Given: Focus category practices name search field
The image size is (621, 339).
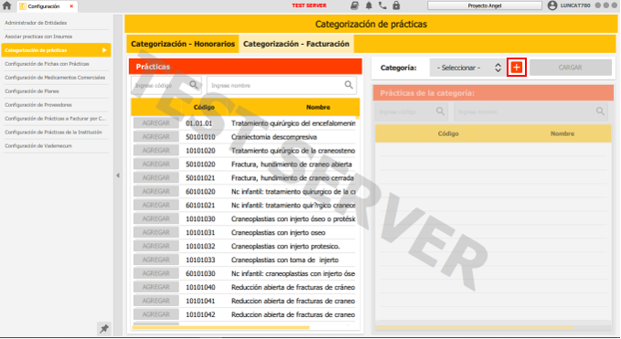Looking at the screenshot, I should pyautogui.click(x=531, y=112).
